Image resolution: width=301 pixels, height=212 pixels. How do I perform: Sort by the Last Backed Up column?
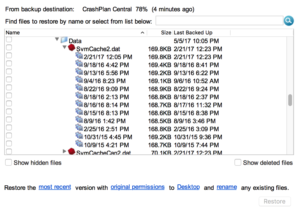pyautogui.click(x=201, y=33)
